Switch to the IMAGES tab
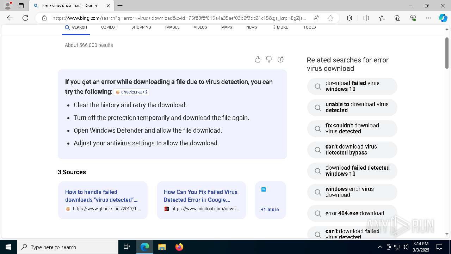 (x=172, y=27)
